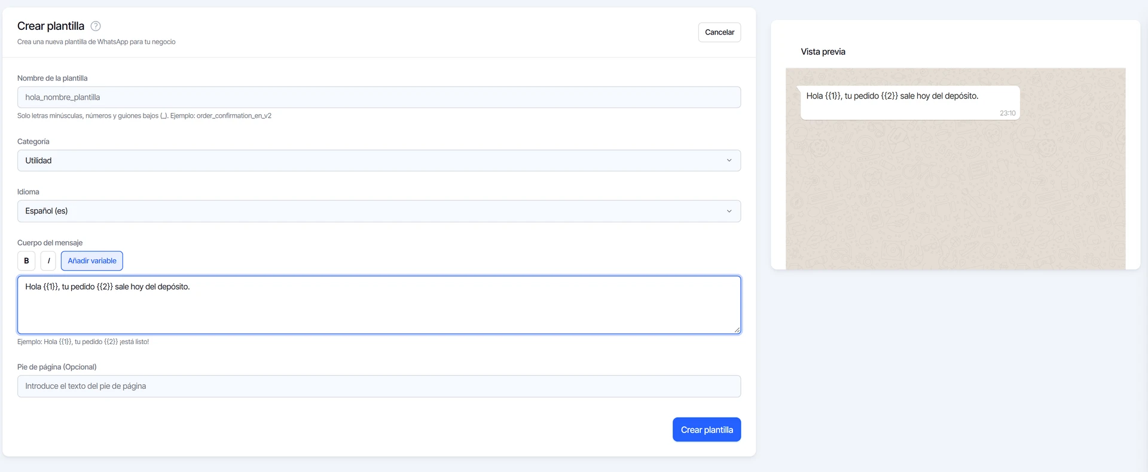Click the Pie de página (Opcional) label

(x=57, y=367)
